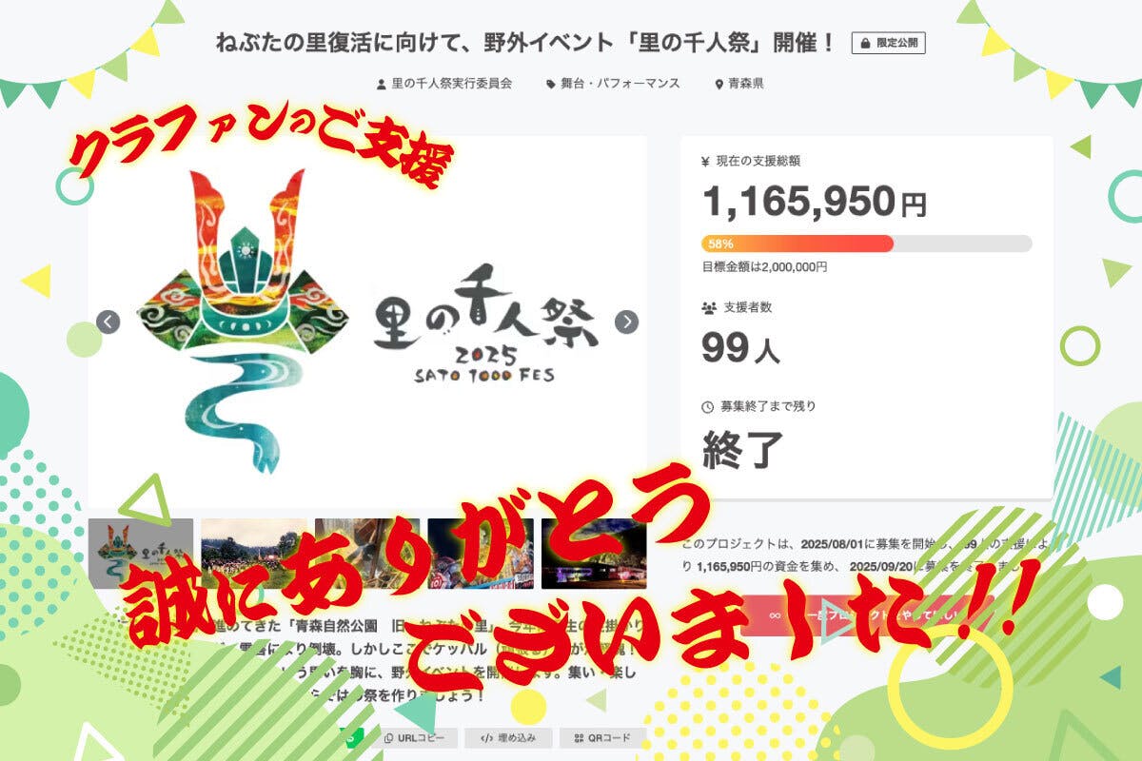The height and width of the screenshot is (761, 1142).
Task: Click the yen icon beside 現在の支援総額
Action: click(x=705, y=161)
